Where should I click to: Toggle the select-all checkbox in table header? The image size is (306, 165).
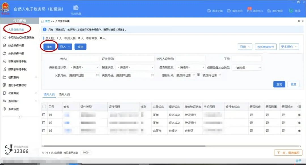44,107
